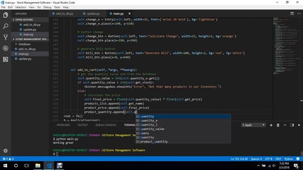
Task: Show hidden system tray icons
Action: click(258, 166)
